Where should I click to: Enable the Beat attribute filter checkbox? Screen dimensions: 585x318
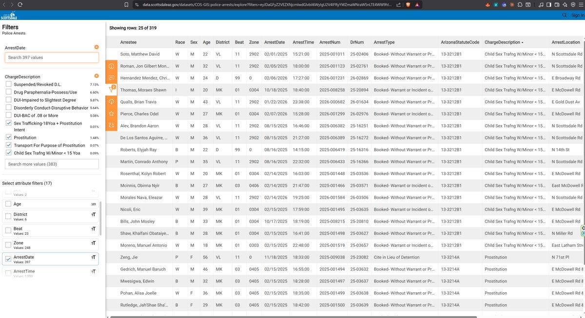pyautogui.click(x=8, y=230)
